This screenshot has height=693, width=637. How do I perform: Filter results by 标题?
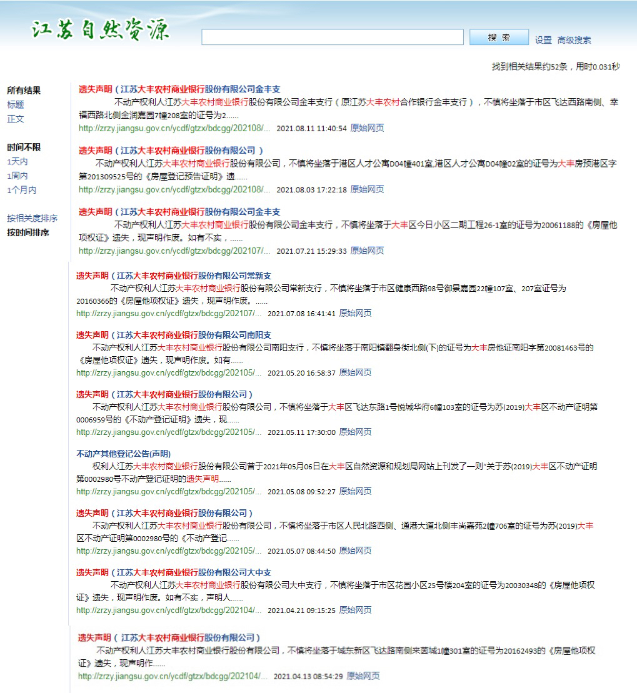click(x=16, y=105)
